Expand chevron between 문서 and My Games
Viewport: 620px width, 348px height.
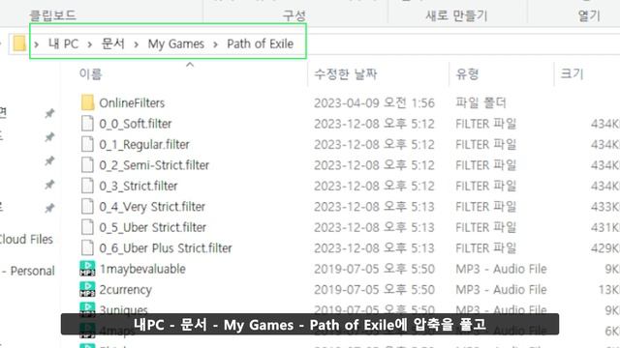(x=136, y=44)
